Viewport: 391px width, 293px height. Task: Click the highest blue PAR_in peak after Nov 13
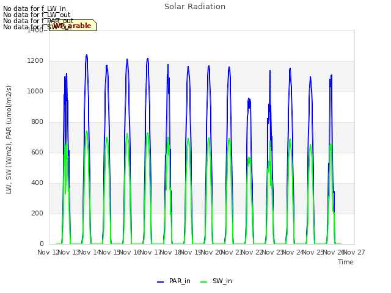click(87, 55)
